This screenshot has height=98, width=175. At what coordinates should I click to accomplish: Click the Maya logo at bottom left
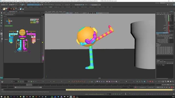tap(2, 78)
